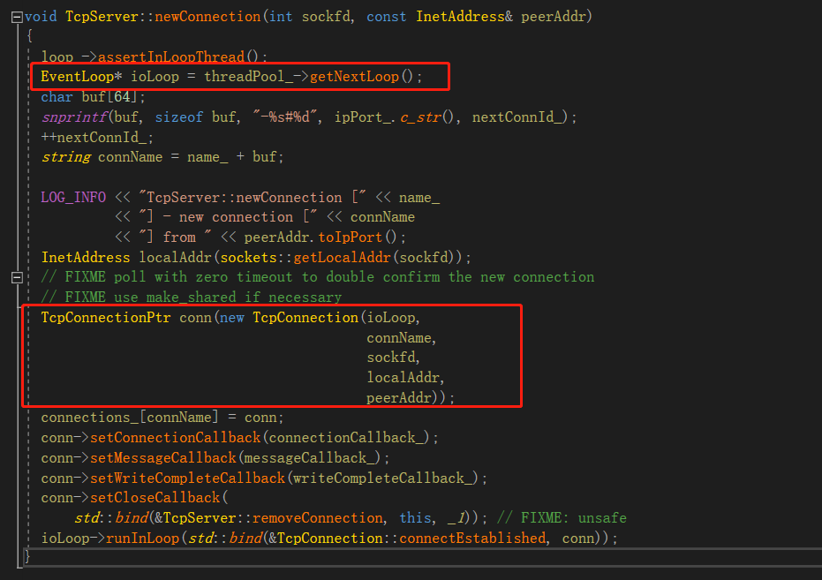Click the 'FIXME poll with zero timeout' comment

[318, 277]
